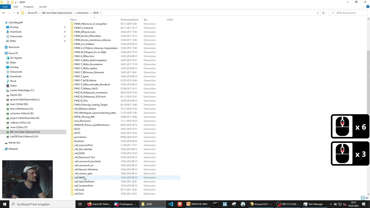Viewport: 370px width, 208px height.
Task: Open Explorer help question mark icon
Action: click(x=368, y=7)
